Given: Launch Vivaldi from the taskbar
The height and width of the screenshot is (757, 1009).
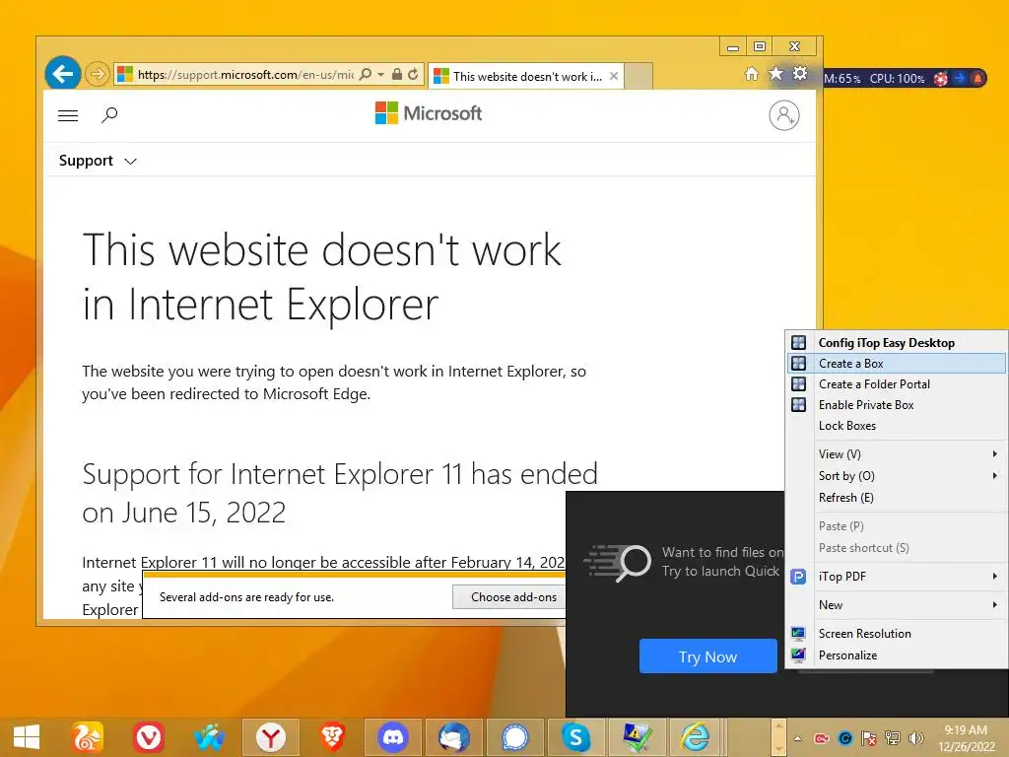Looking at the screenshot, I should (149, 737).
